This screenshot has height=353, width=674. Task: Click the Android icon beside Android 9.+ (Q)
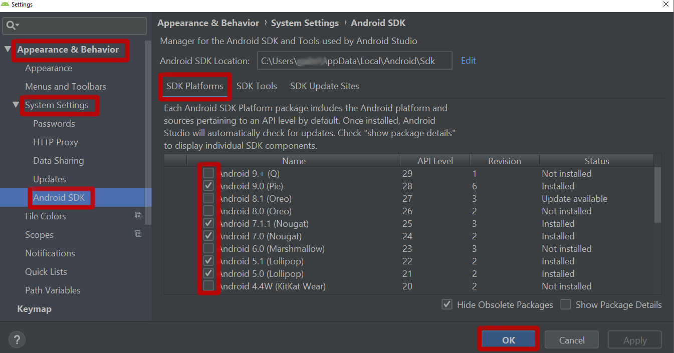pyautogui.click(x=217, y=173)
